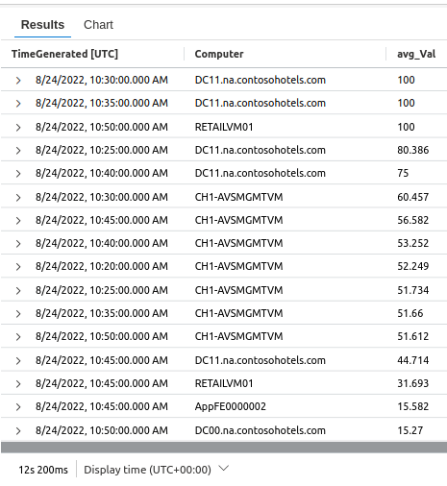Select the avg_Val value 60.457
Image resolution: width=447 pixels, height=486 pixels.
[413, 197]
